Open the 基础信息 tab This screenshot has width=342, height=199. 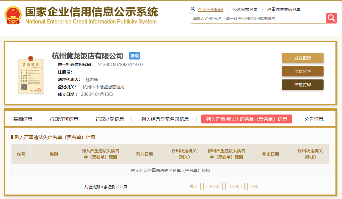pos(23,119)
